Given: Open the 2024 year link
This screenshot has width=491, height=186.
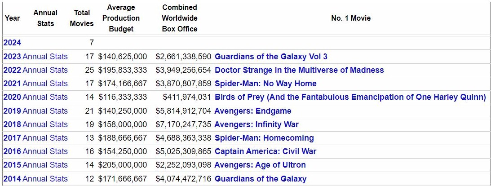Looking at the screenshot, I should click(12, 43).
